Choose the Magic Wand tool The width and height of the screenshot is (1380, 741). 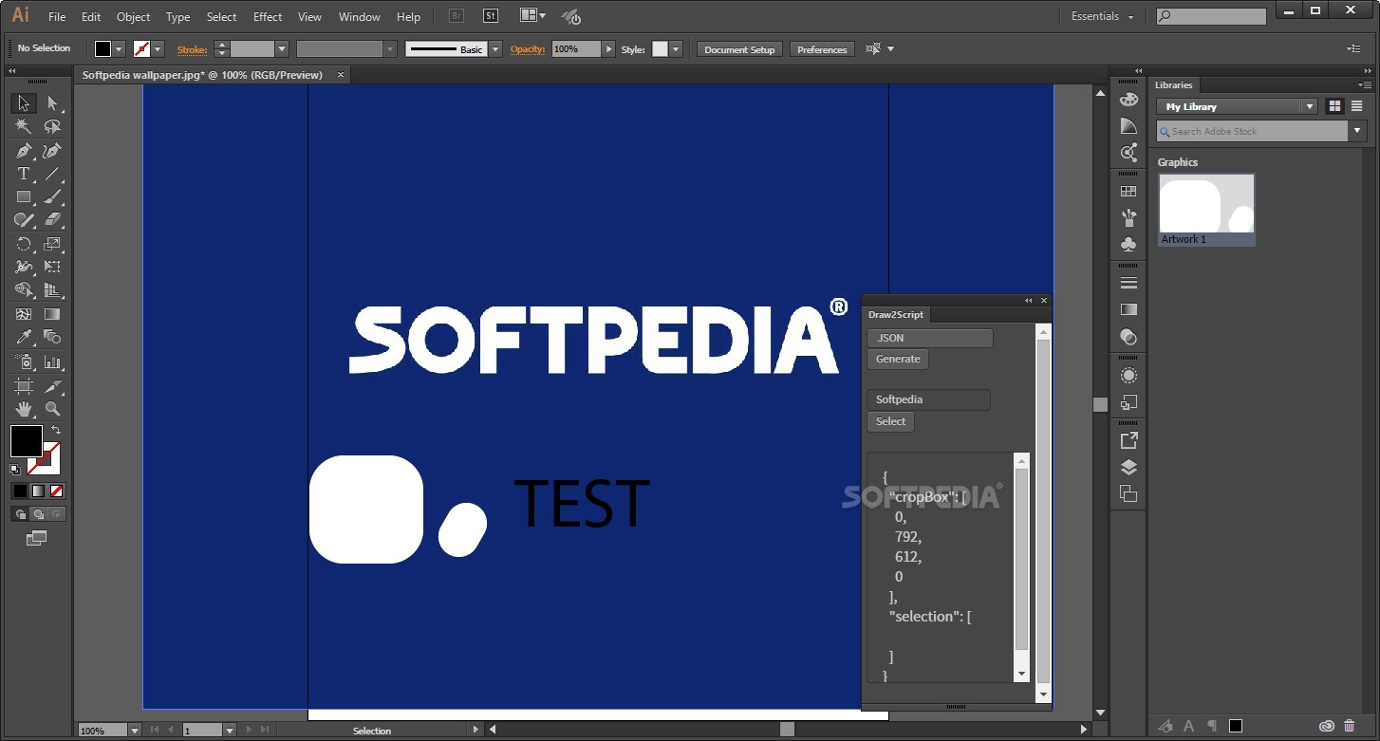(24, 126)
